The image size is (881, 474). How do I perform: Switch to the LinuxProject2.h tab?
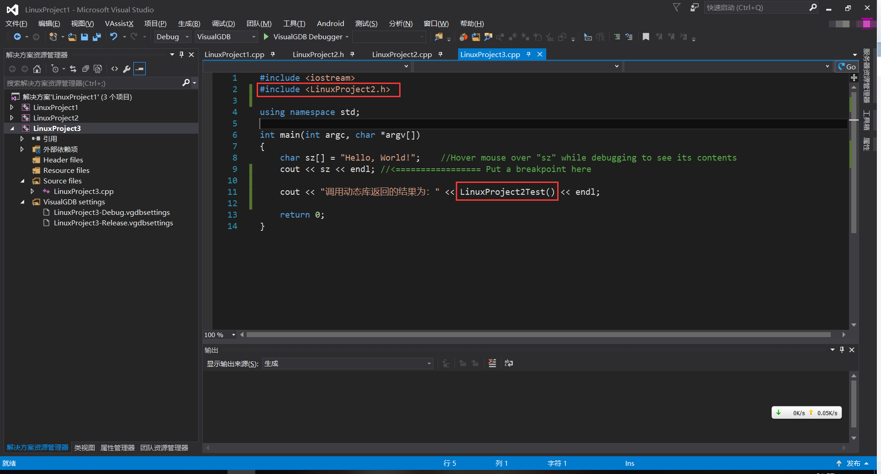pos(318,54)
